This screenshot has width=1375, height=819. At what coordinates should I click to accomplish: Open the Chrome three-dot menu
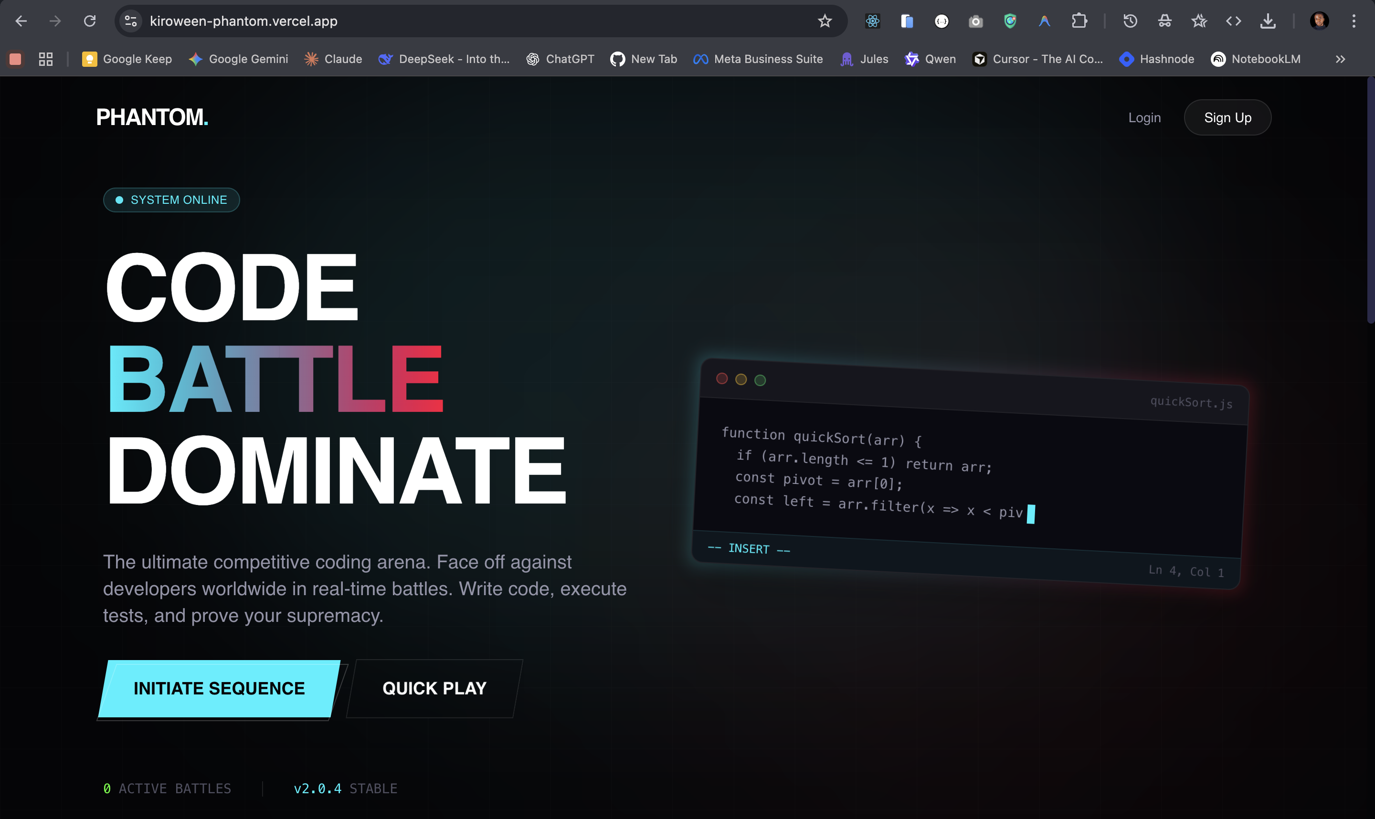click(x=1354, y=21)
